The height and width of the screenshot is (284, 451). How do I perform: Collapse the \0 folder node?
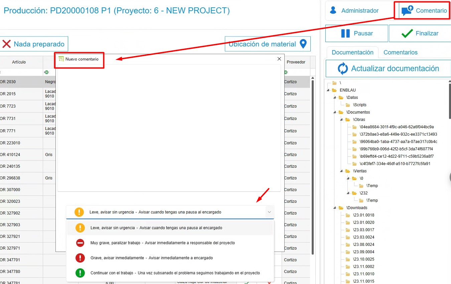coord(348,178)
